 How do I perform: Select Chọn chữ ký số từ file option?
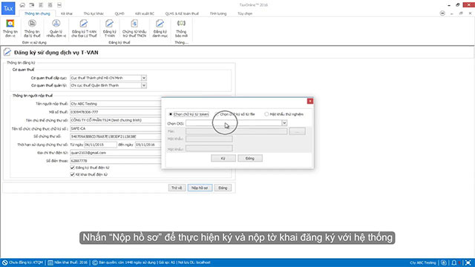(x=217, y=114)
